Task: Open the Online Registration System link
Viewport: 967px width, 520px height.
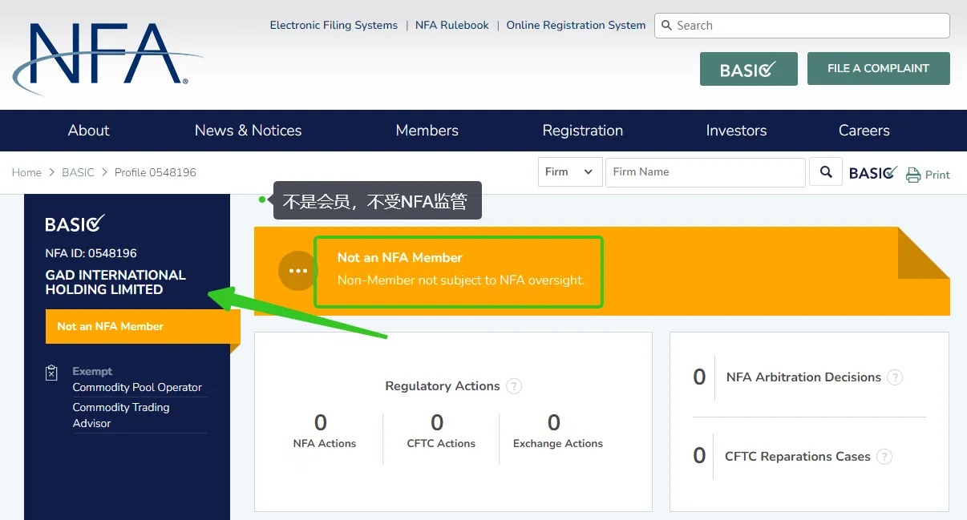Action: [576, 25]
